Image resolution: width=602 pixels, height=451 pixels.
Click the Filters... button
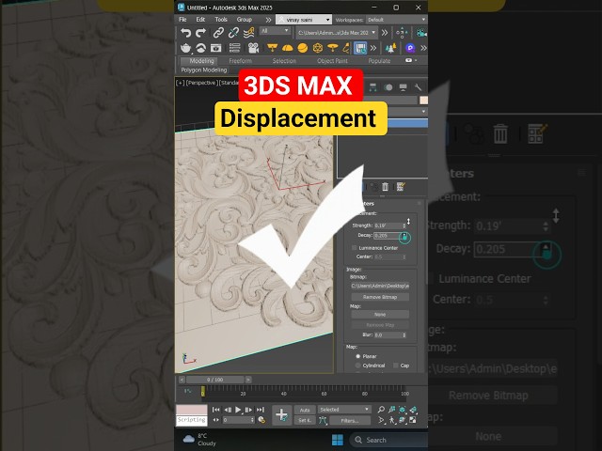tap(349, 420)
